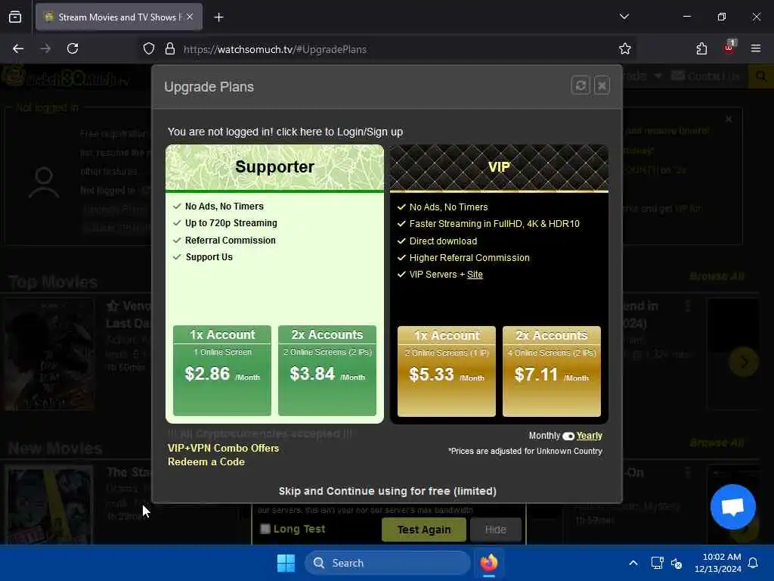This screenshot has height=581, width=774.
Task: Click the Supporter plan header
Action: tap(274, 167)
